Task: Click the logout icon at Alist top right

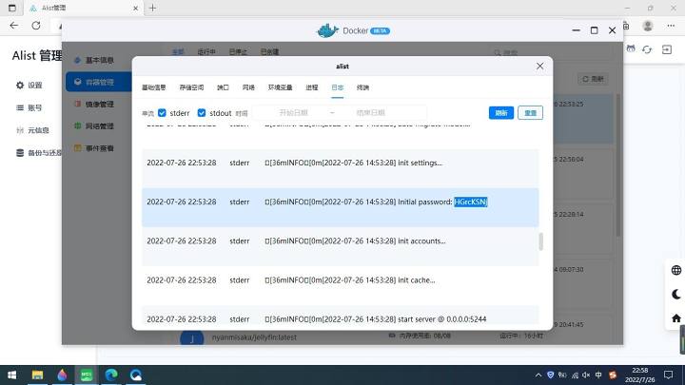Action: 667,49
